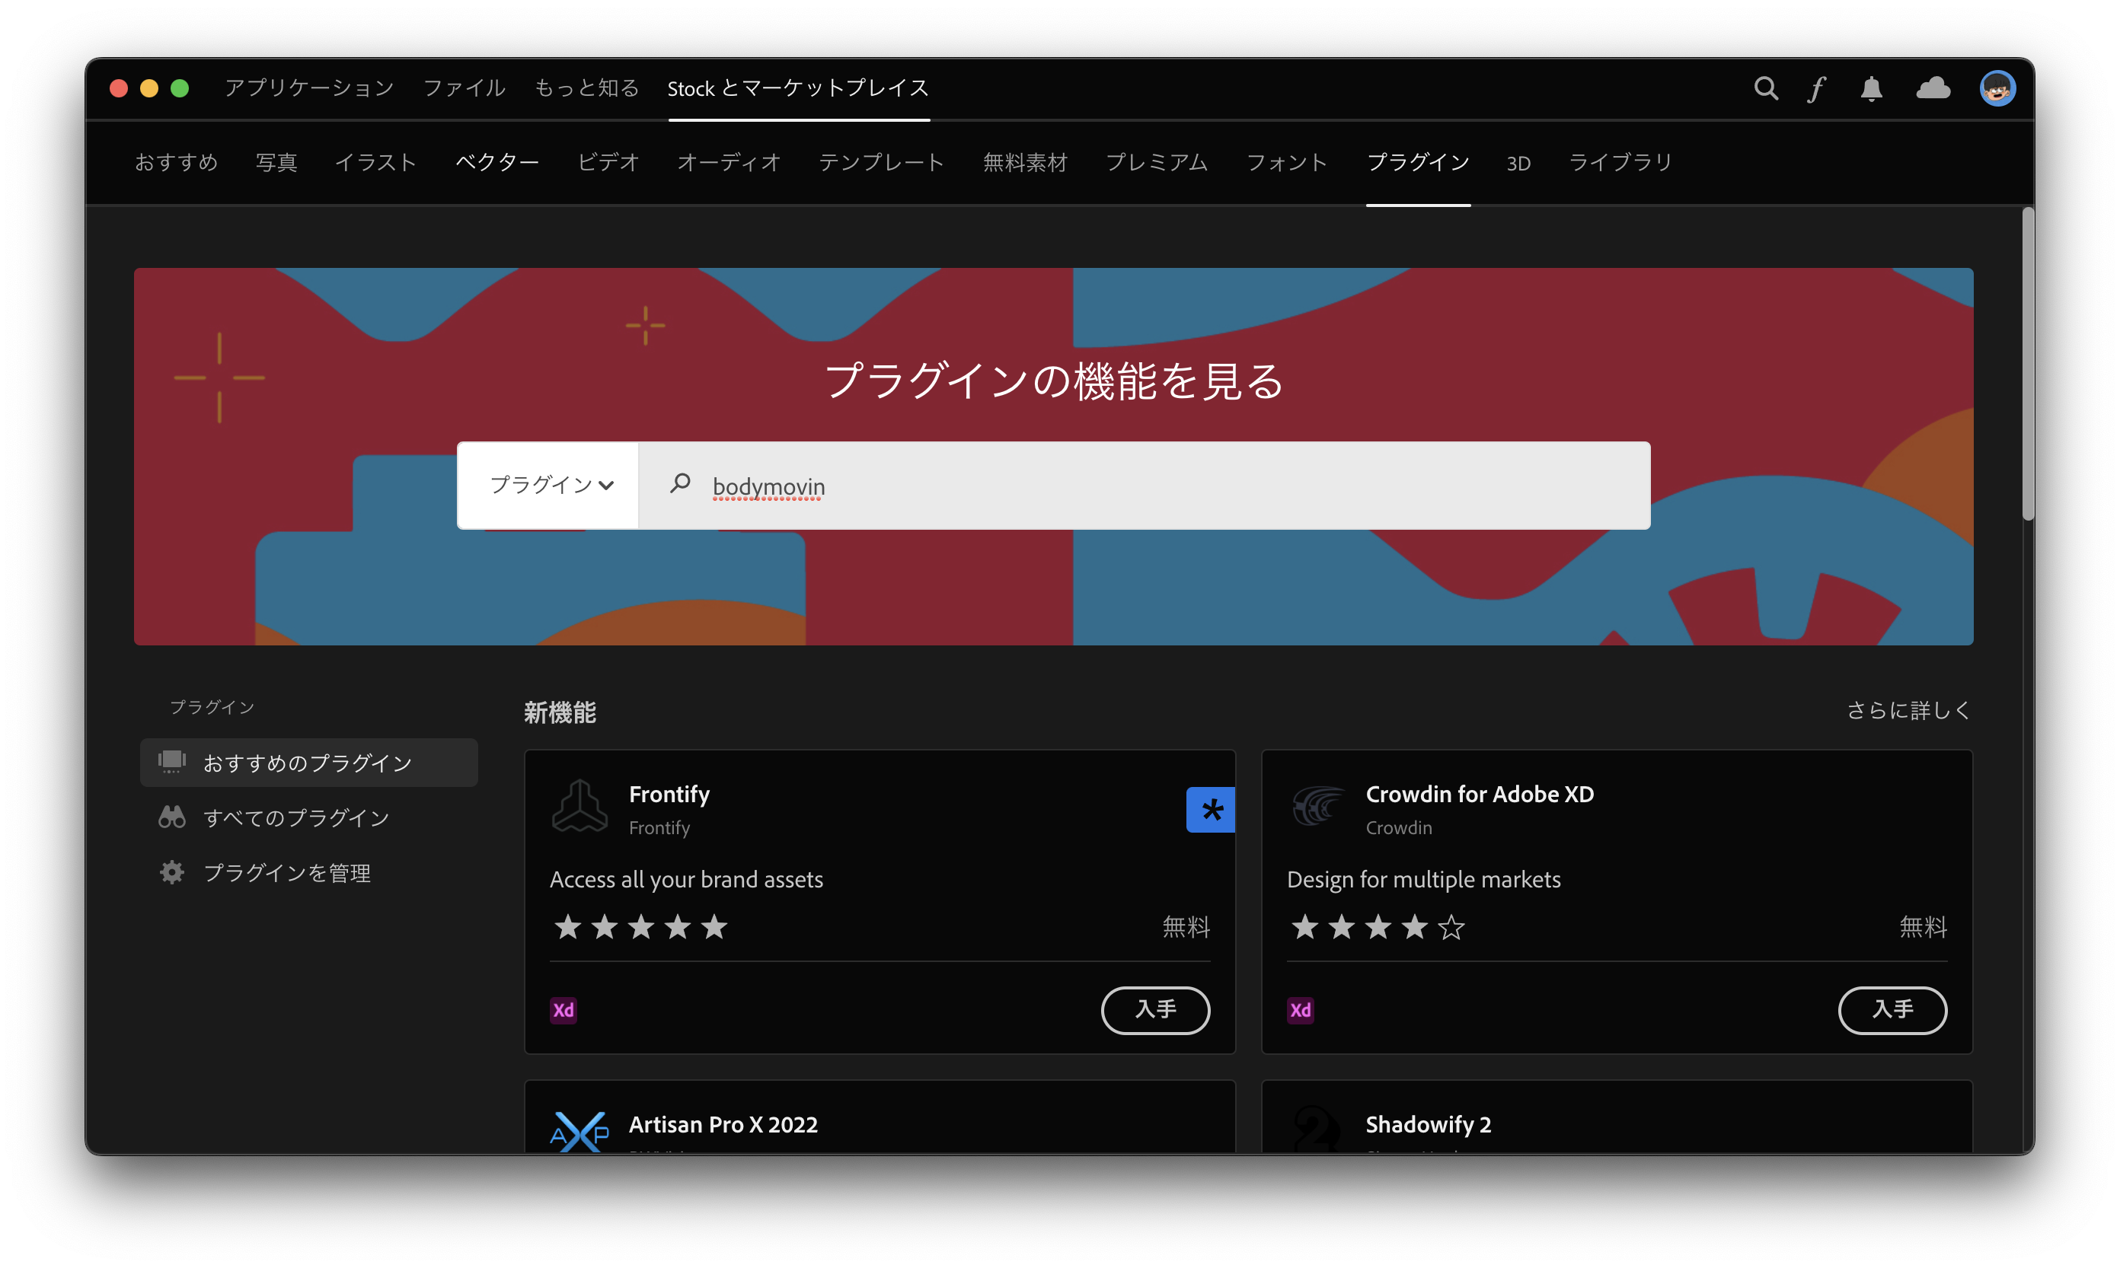Open the search magnifier in title bar
The width and height of the screenshot is (2120, 1268).
coord(1765,88)
